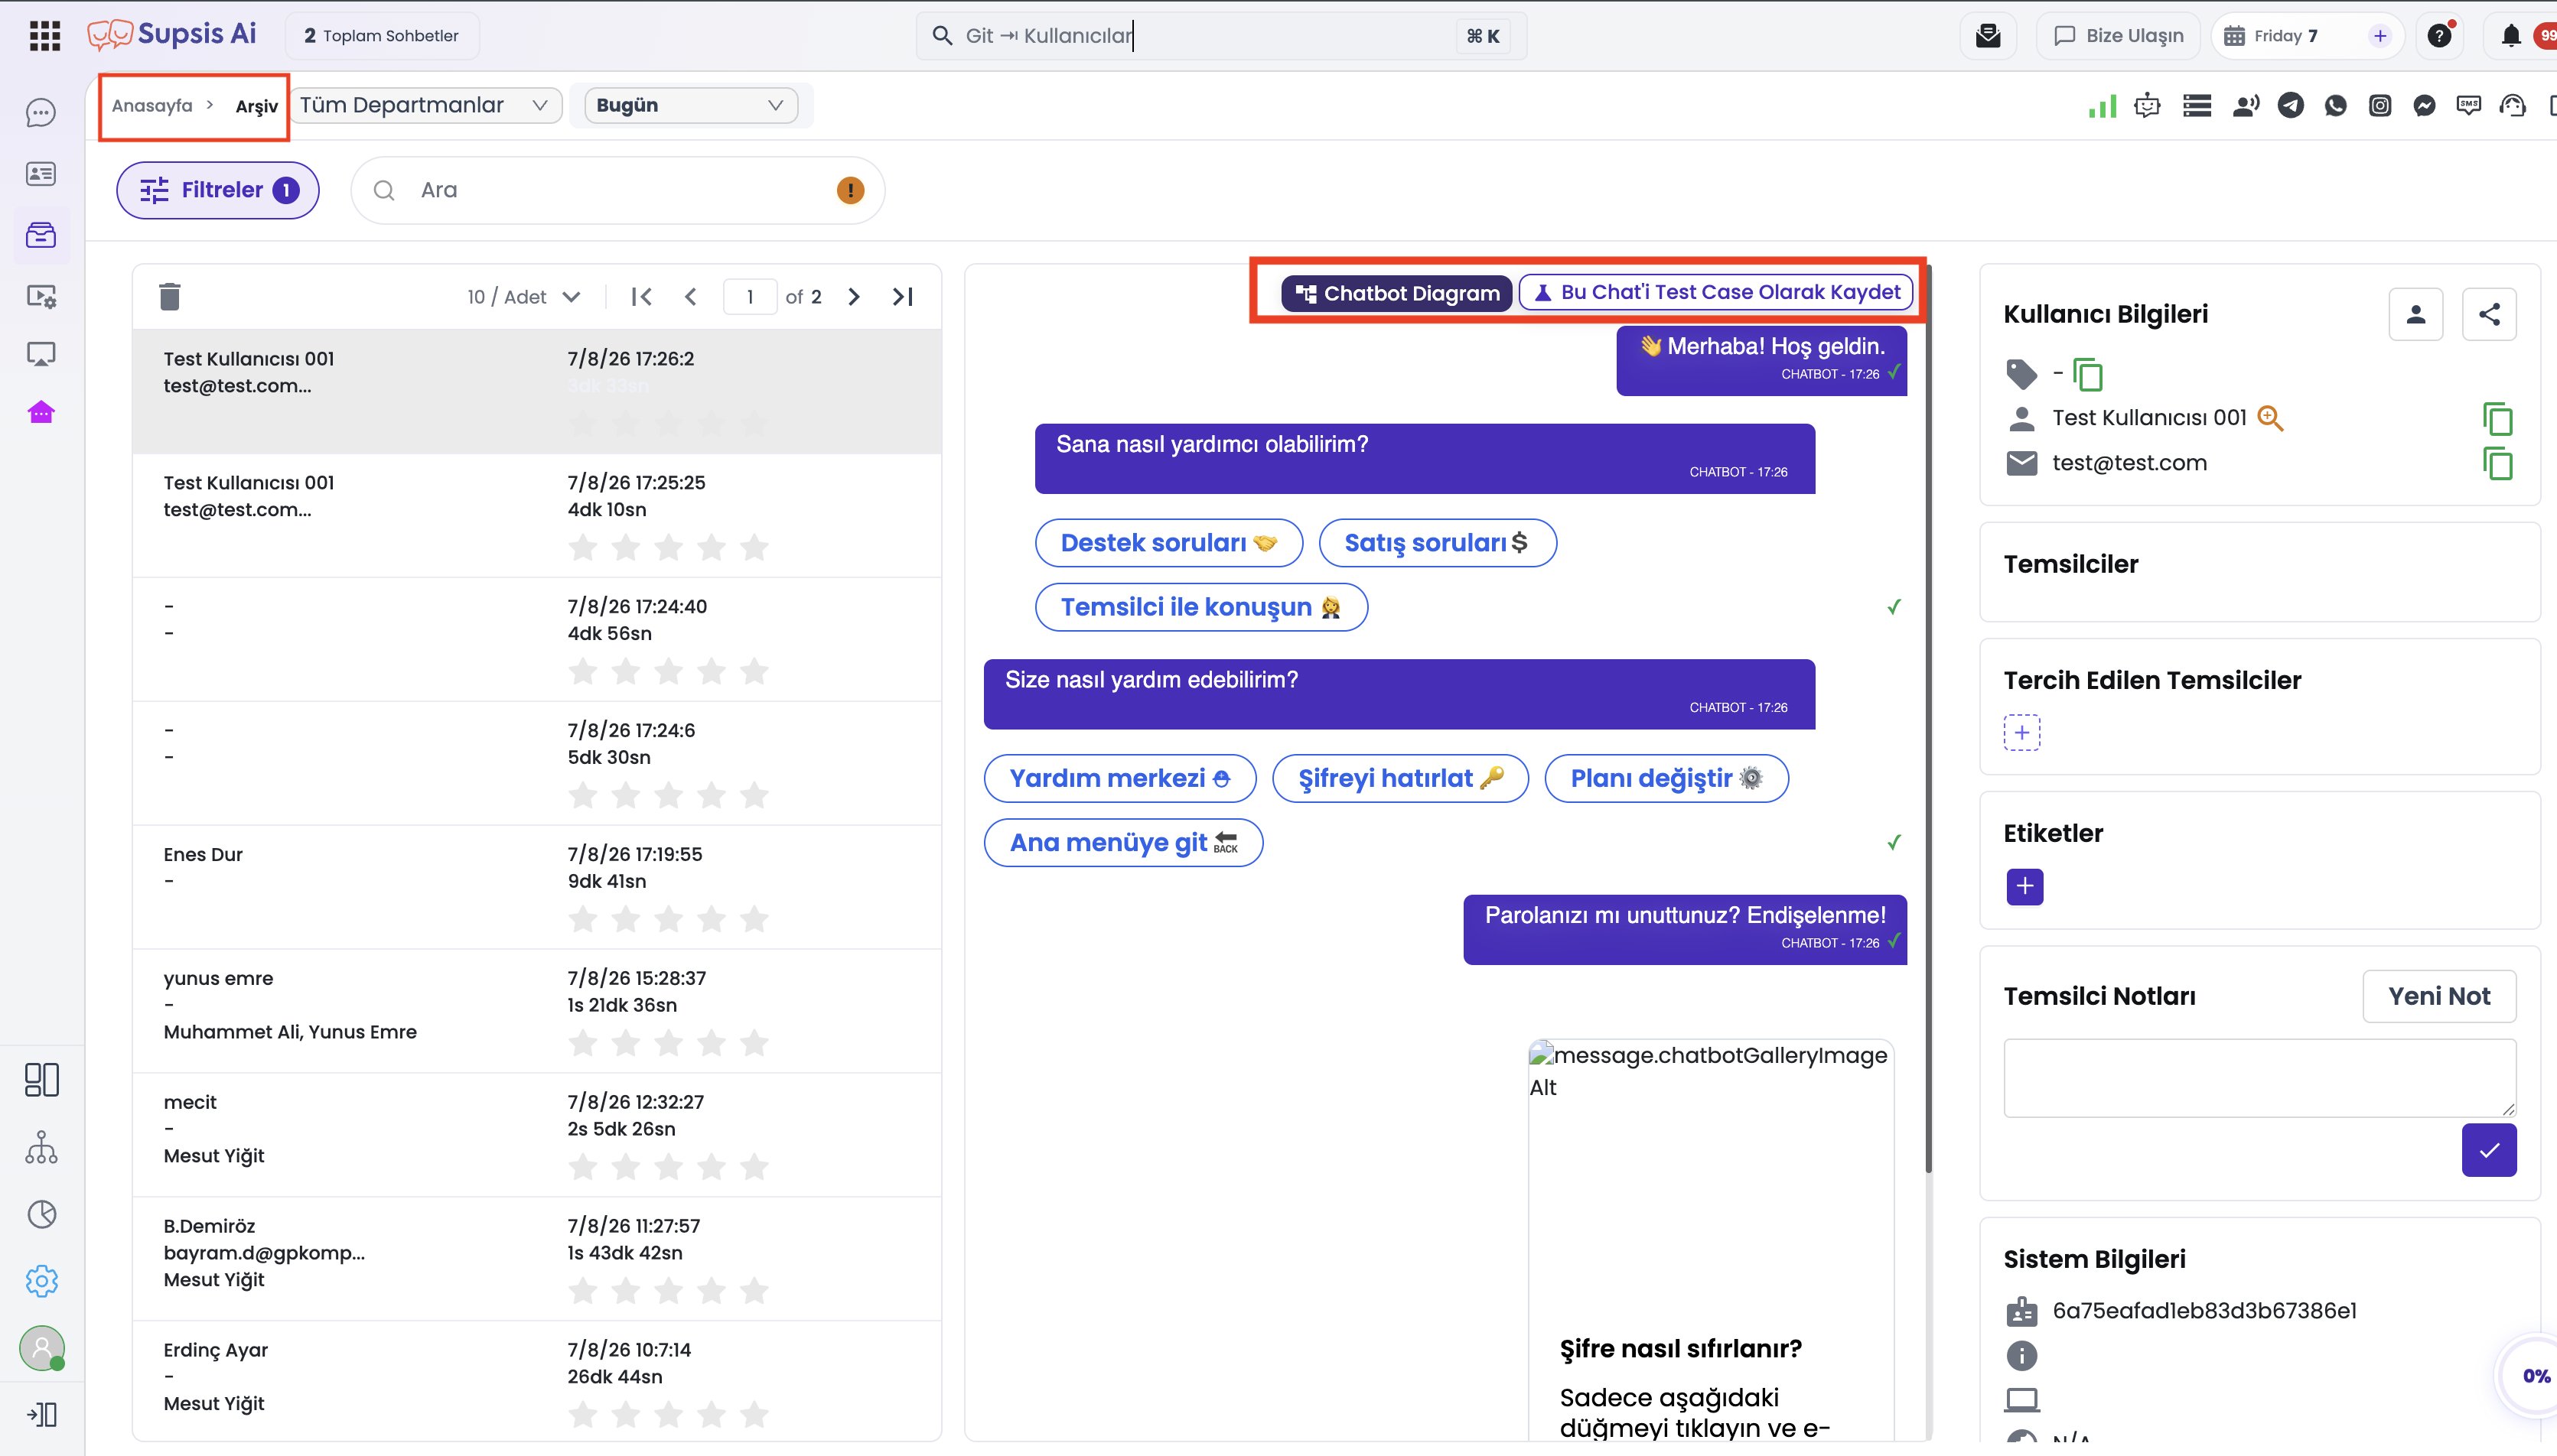This screenshot has height=1456, width=2557.
Task: Select the Erdinç Ayar conversation row
Action: click(537, 1381)
